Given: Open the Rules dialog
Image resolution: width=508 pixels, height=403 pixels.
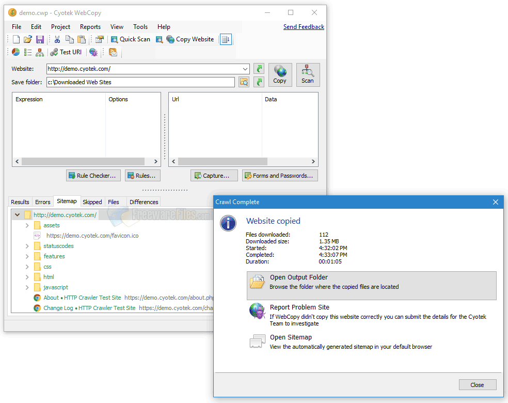Looking at the screenshot, I should [142, 175].
